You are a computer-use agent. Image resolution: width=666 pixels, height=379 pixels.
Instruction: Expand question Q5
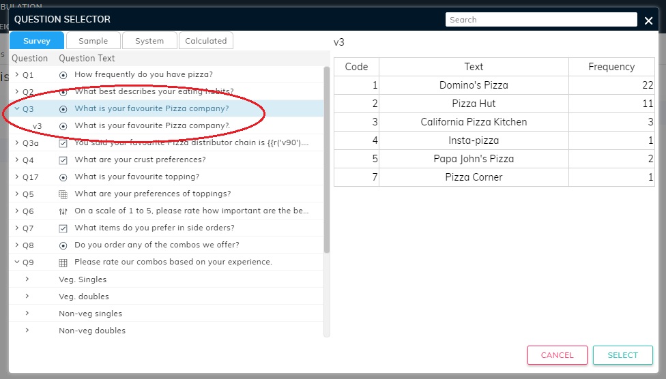point(17,194)
